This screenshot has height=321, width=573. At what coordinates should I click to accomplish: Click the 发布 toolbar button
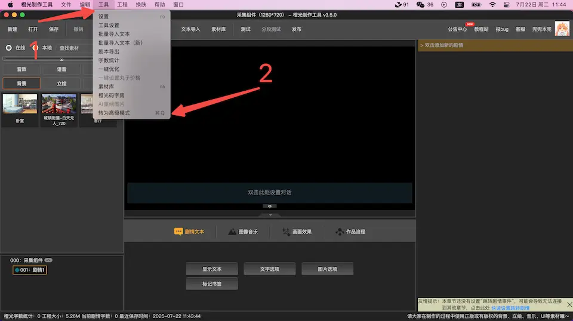(x=297, y=29)
